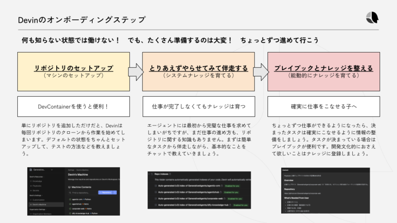Click the orange とりあえずやらせてみて伴走する box
Image resolution: width=397 pixels, height=223 pixels.
[x=198, y=71]
